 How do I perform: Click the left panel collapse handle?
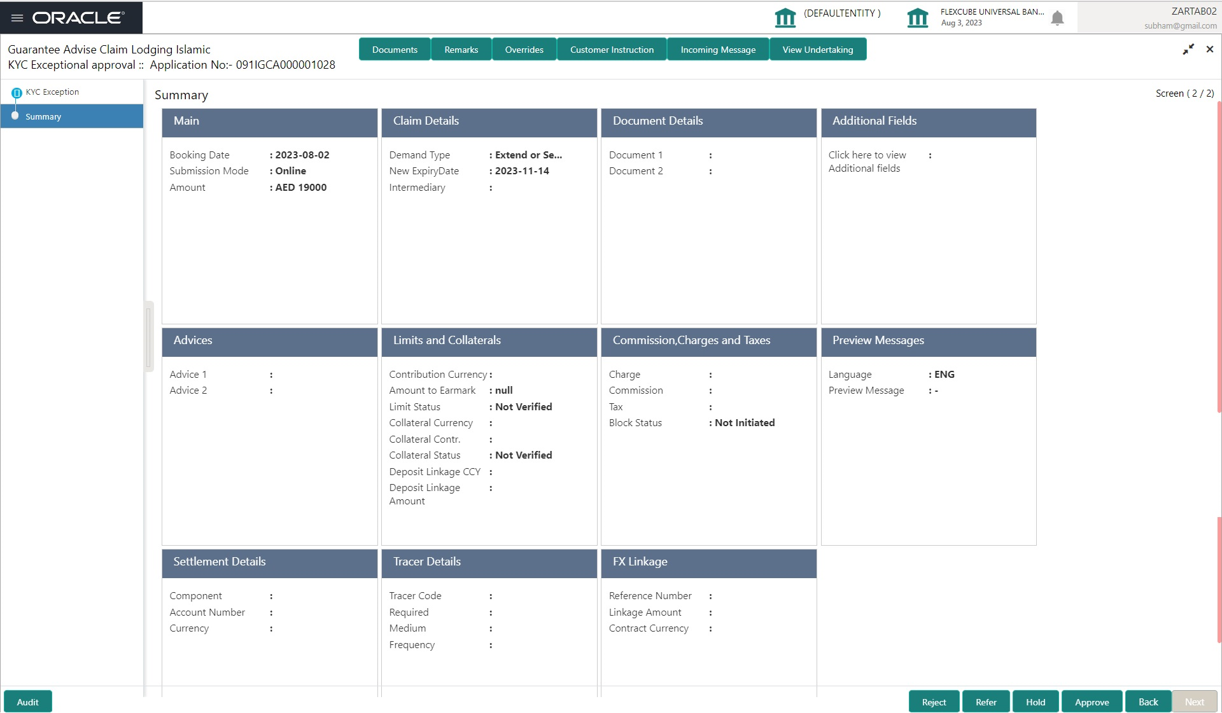pos(149,337)
